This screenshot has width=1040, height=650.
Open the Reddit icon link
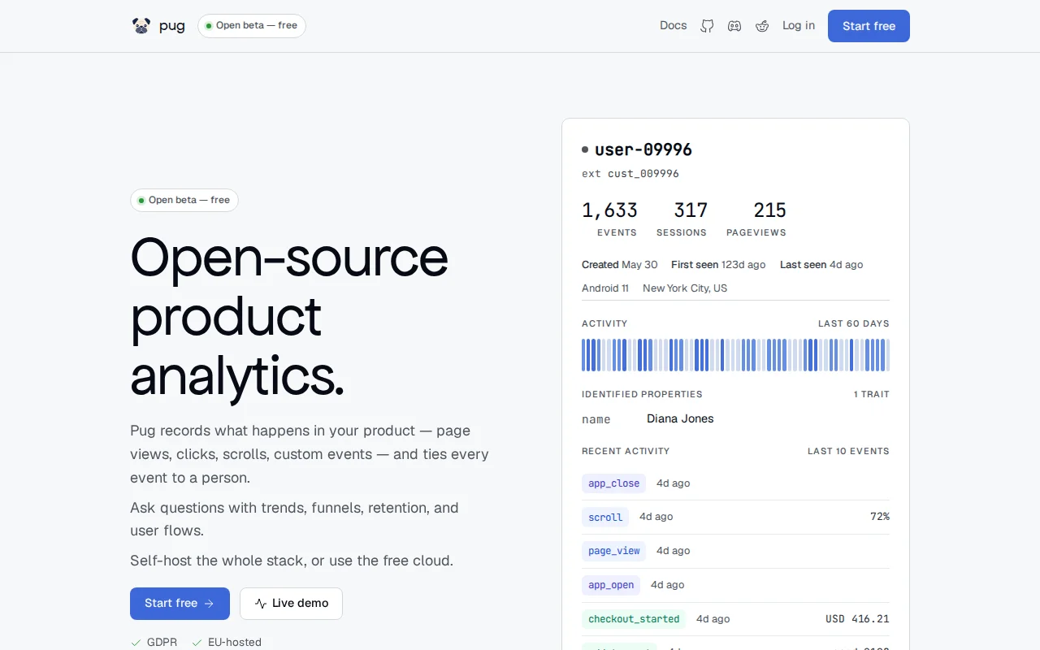[x=762, y=26]
